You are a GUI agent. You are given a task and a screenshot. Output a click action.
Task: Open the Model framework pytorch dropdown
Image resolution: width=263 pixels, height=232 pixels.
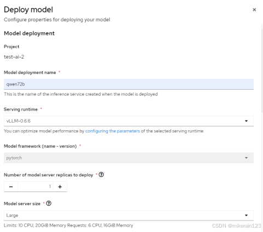pos(128,158)
